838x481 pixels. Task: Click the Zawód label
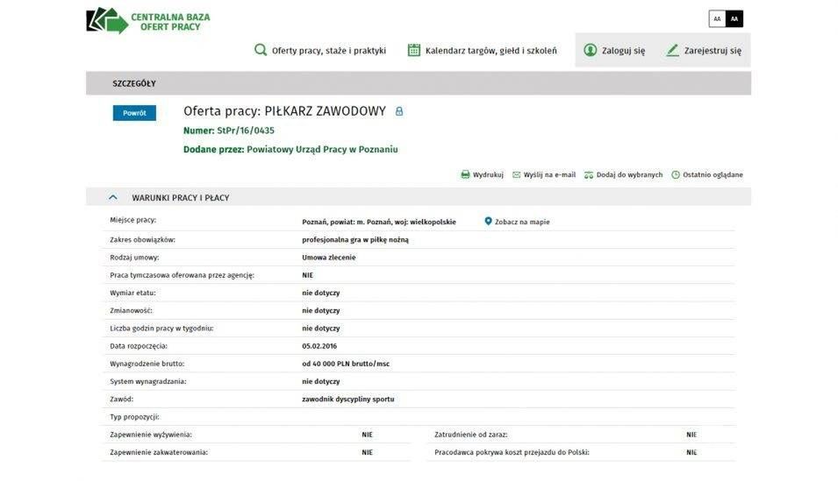[x=122, y=399]
